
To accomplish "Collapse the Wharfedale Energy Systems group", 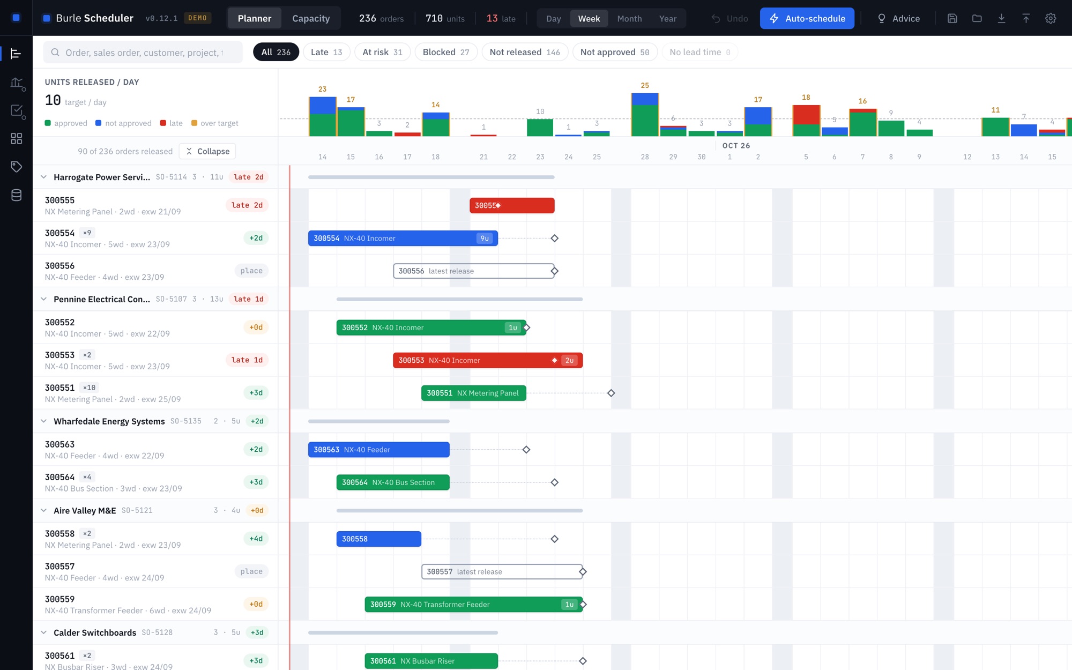I will pyautogui.click(x=43, y=421).
